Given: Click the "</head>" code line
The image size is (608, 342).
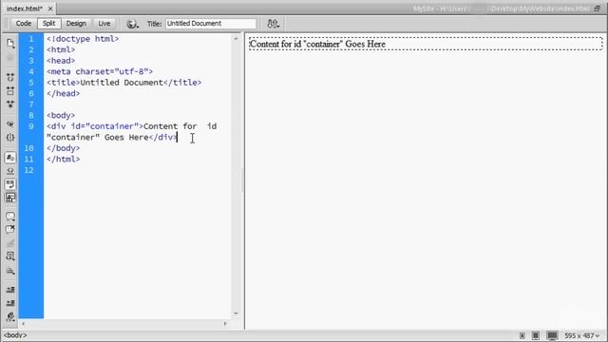Looking at the screenshot, I should click(x=64, y=93).
